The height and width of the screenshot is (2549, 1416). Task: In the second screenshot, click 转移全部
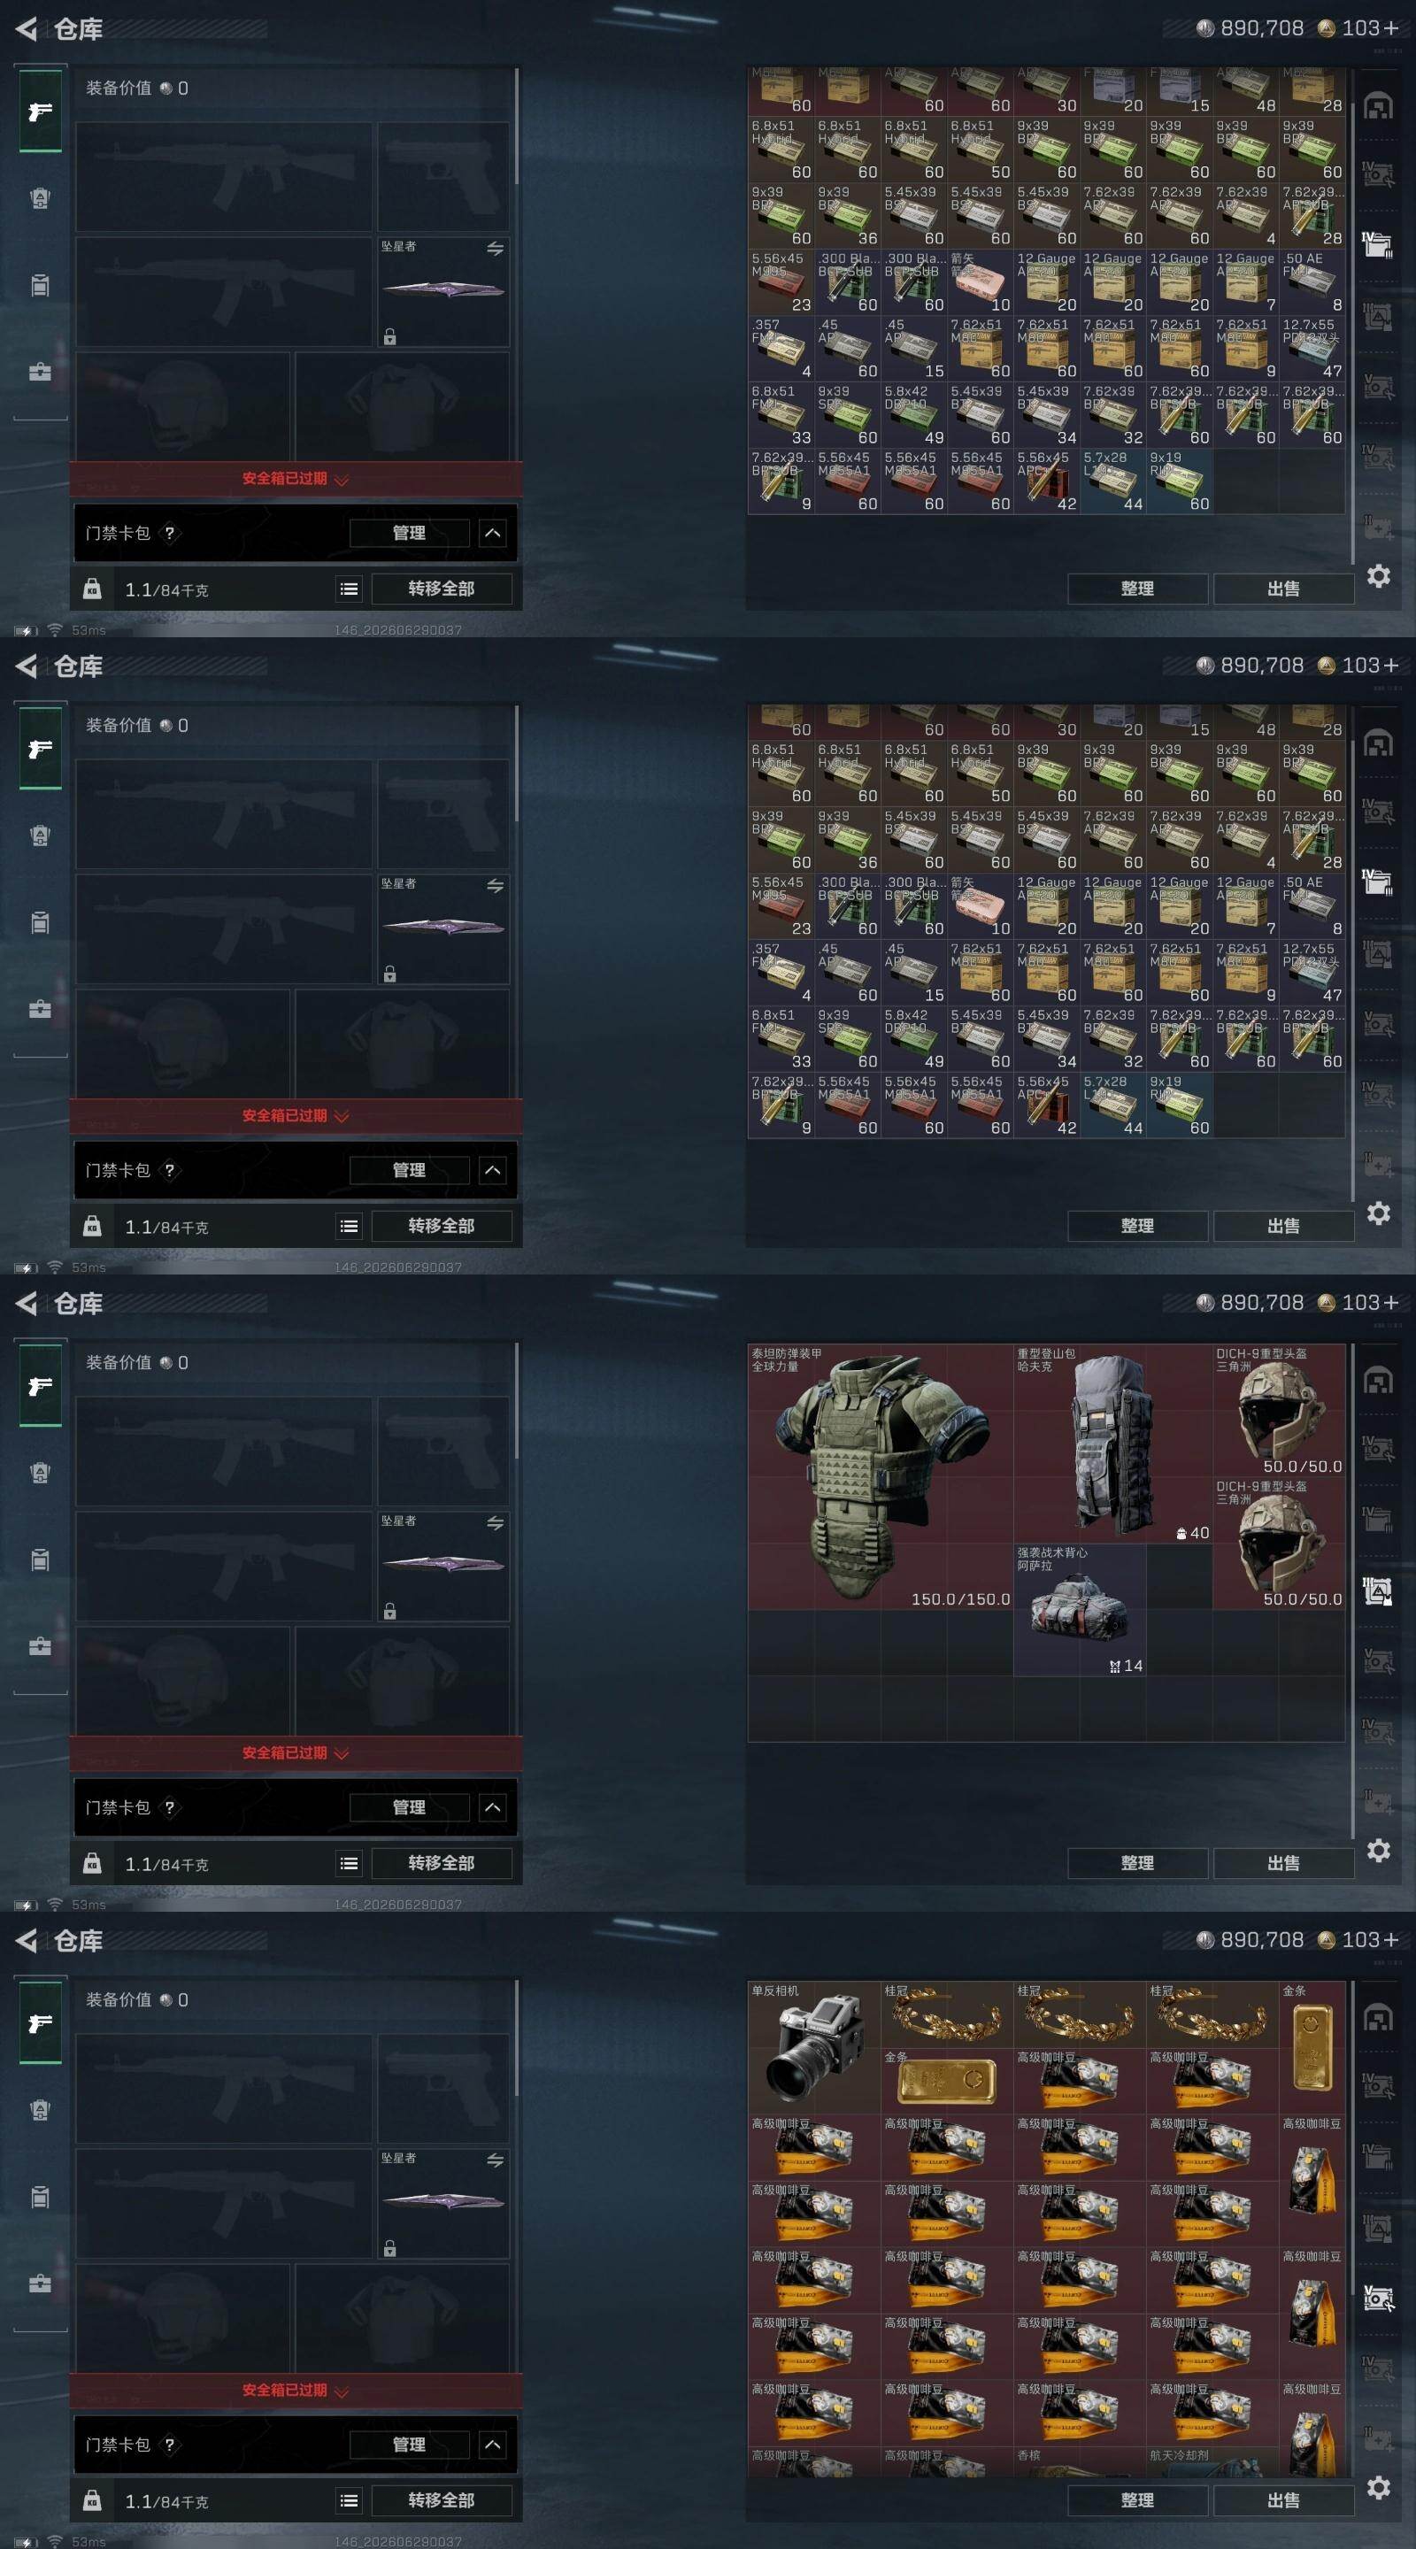click(x=442, y=1226)
